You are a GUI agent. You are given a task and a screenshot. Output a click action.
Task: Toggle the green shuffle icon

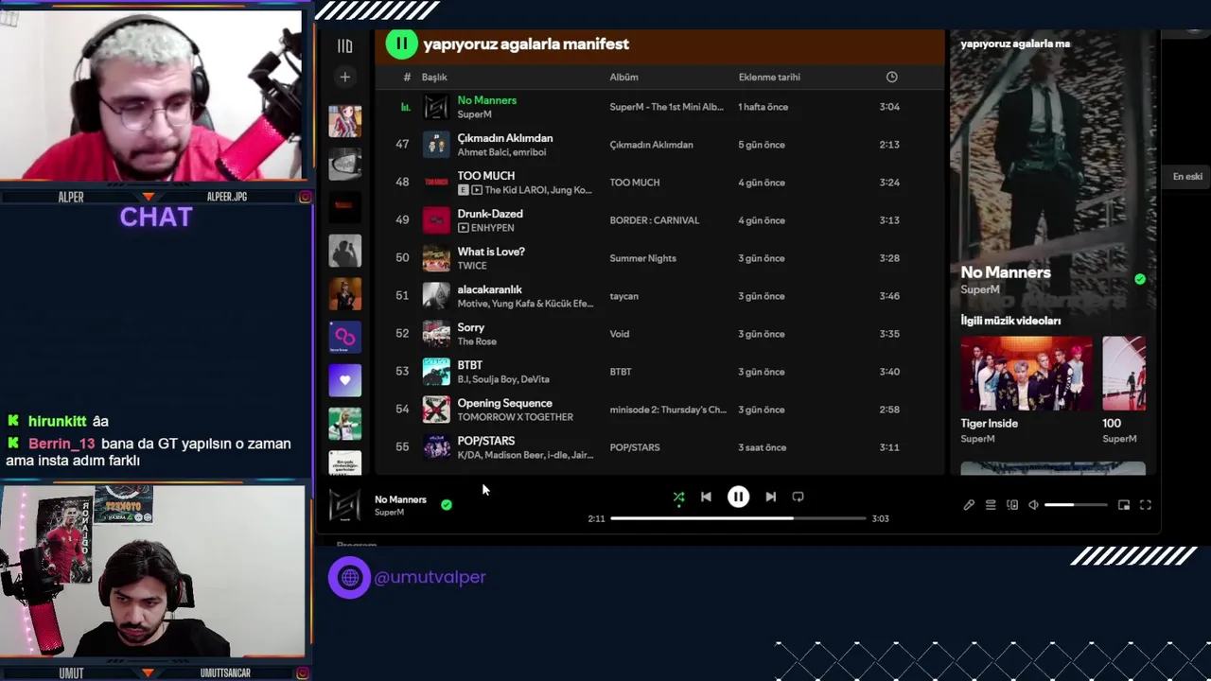point(678,497)
